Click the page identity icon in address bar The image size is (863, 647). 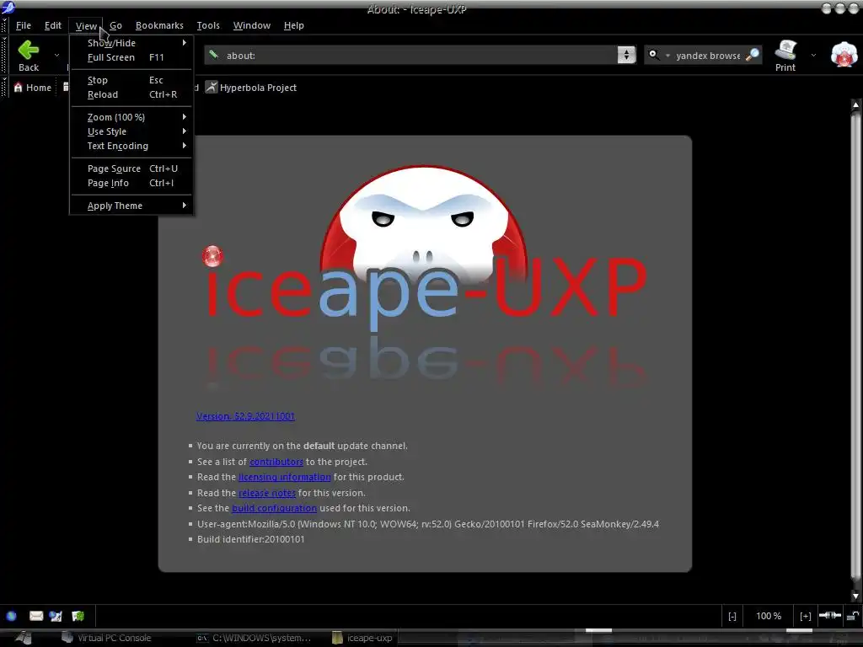[214, 55]
